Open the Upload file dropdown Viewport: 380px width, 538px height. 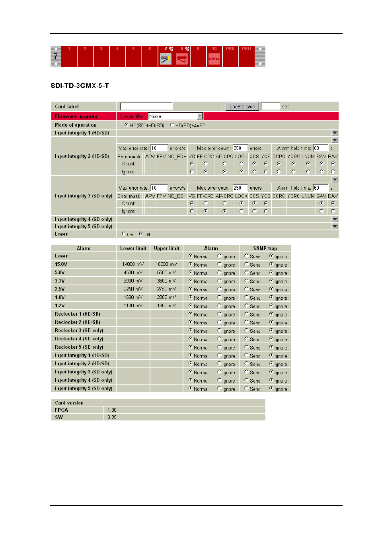pos(175,116)
